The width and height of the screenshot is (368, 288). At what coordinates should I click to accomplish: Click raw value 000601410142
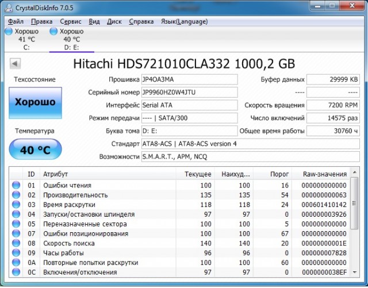pos(324,205)
